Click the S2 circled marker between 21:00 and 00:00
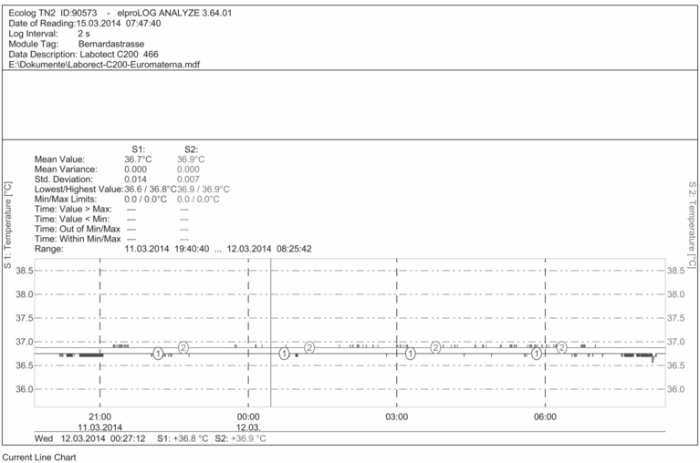Viewport: 700px width, 463px height. [x=183, y=346]
